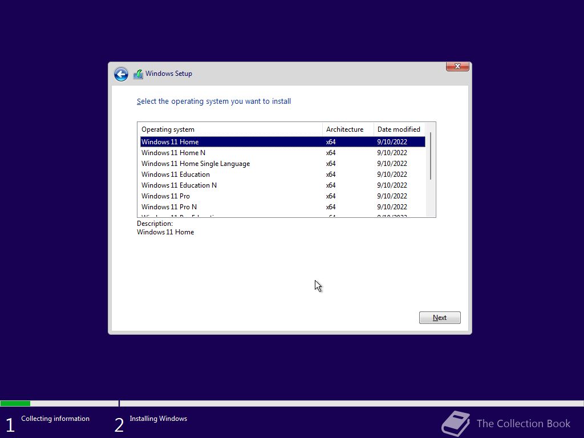This screenshot has width=584, height=438.
Task: Pick Windows 11 Education N
Action: [283, 185]
